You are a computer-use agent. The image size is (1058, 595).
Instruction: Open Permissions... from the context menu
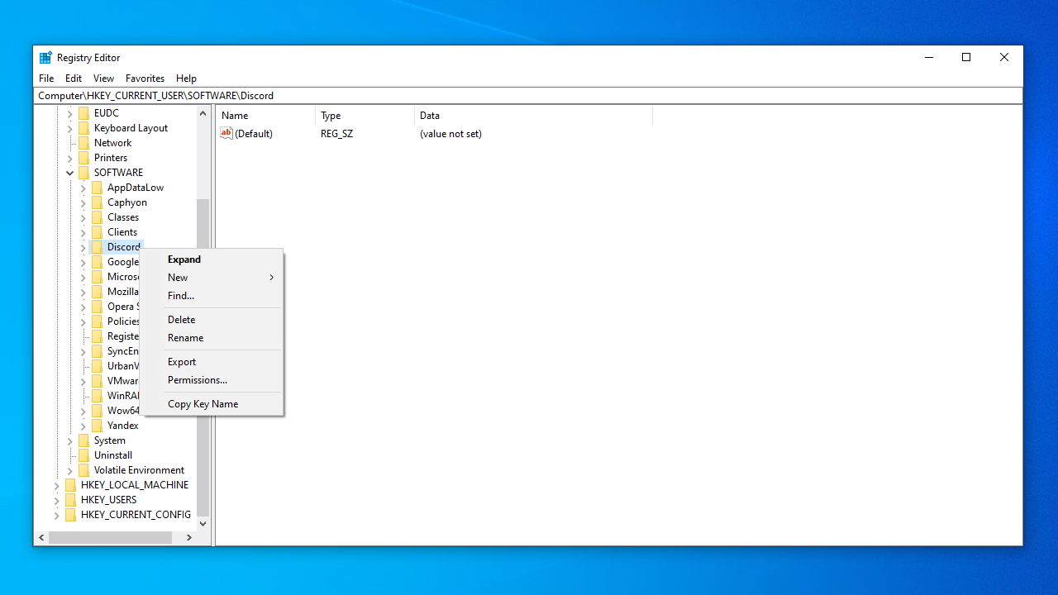coord(212,380)
